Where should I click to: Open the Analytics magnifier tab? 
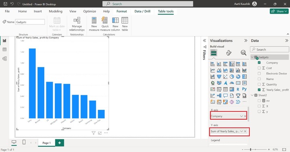tap(243, 53)
